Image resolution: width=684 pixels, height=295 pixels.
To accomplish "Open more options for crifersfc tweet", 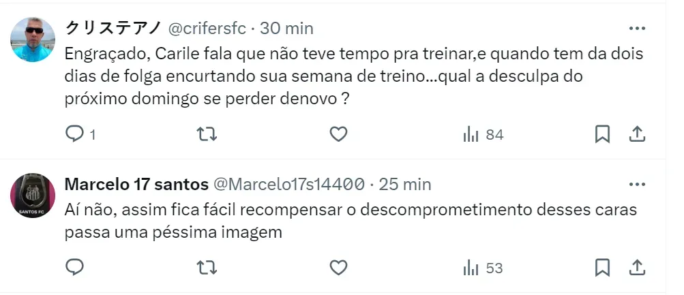I will pos(636,29).
